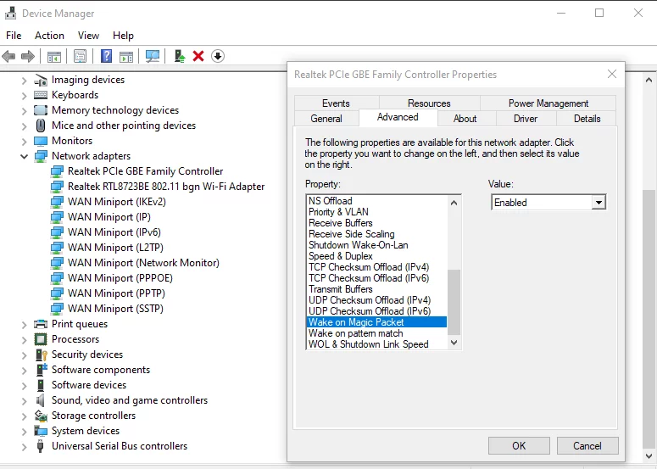Click the red X Uninstall device icon
Screen dimensions: 657x469
198,56
